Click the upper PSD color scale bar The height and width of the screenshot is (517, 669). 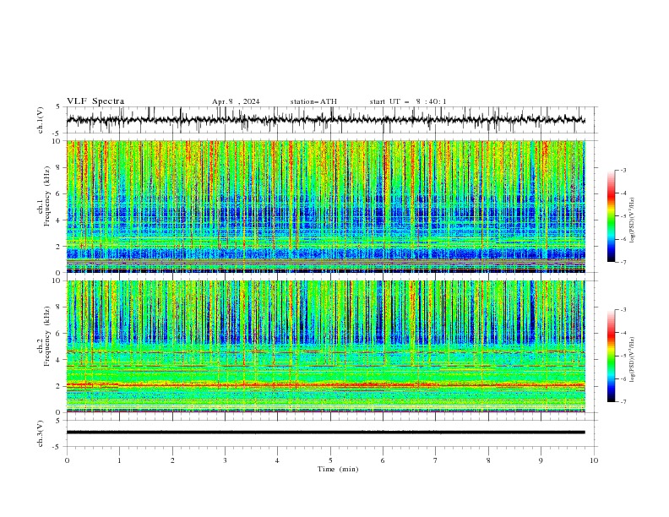click(x=611, y=215)
